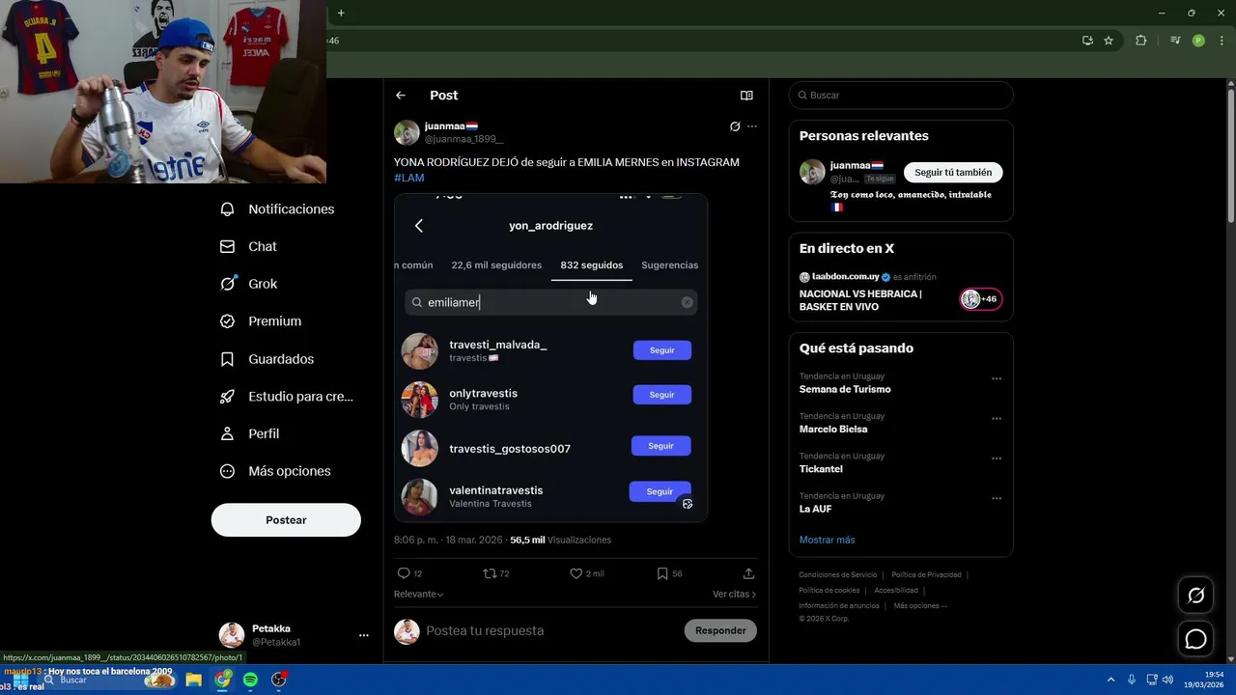Screen dimensions: 1236x695
Task: Open the three-dot menu on juanmaa's post
Action: 752,126
